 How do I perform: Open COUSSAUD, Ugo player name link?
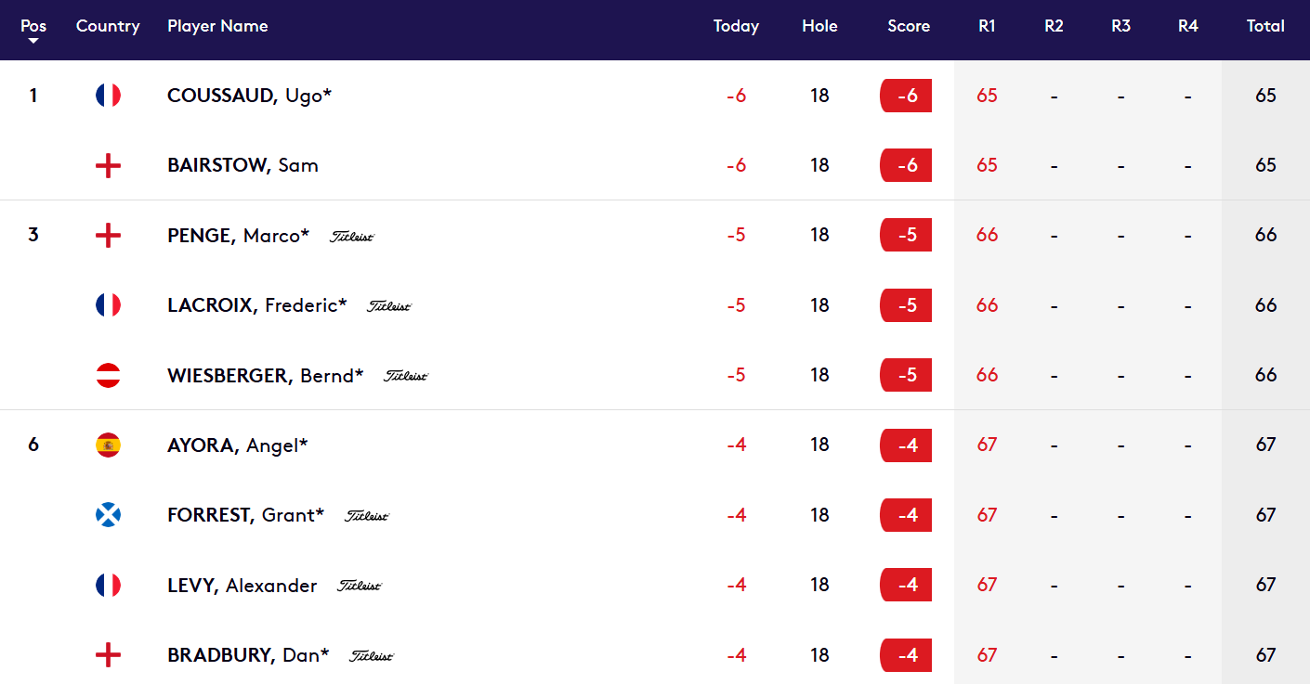pos(249,96)
